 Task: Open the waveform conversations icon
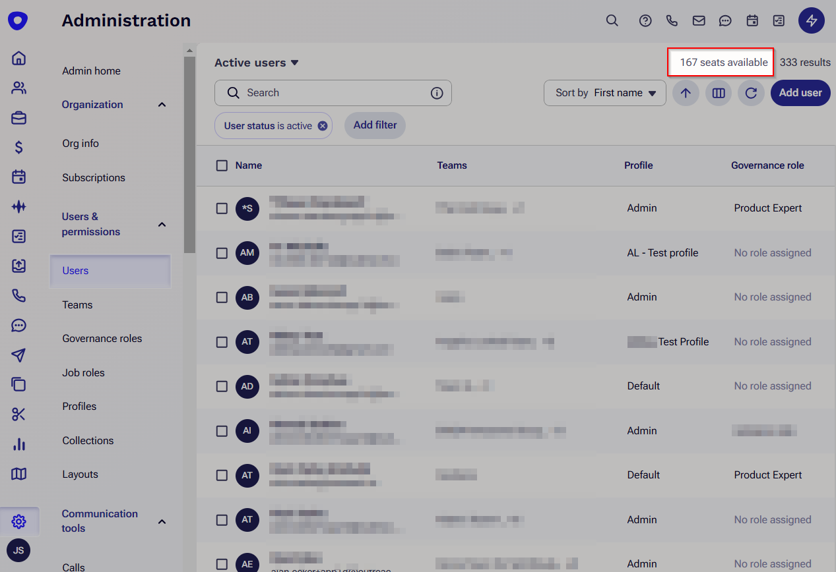coord(18,207)
